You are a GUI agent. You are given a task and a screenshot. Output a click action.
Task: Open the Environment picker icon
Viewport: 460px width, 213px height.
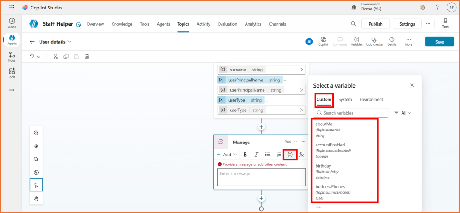pos(354,8)
